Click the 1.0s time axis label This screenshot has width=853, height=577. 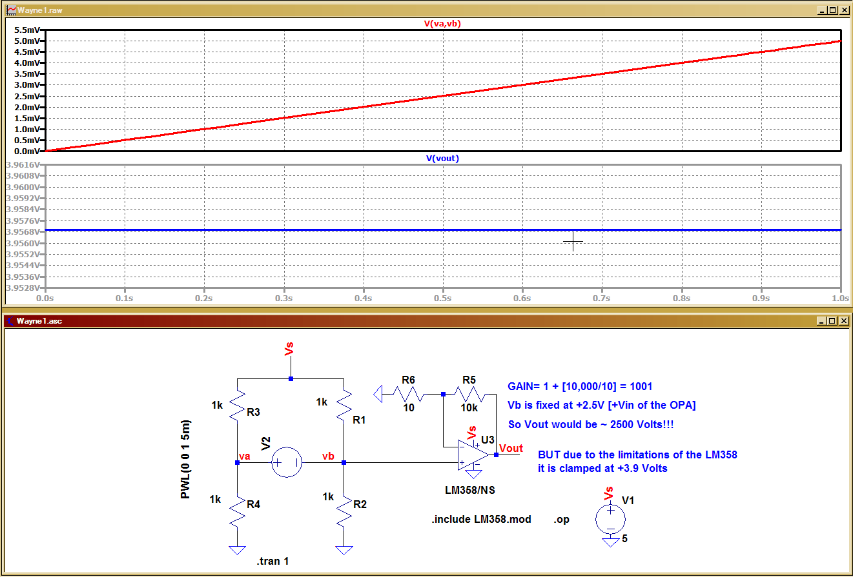(840, 298)
